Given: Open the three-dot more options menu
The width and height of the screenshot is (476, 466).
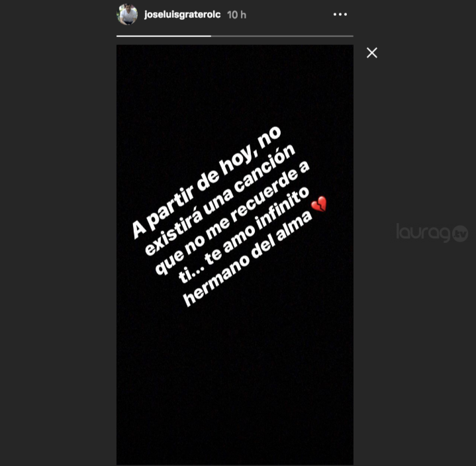Looking at the screenshot, I should tap(340, 15).
